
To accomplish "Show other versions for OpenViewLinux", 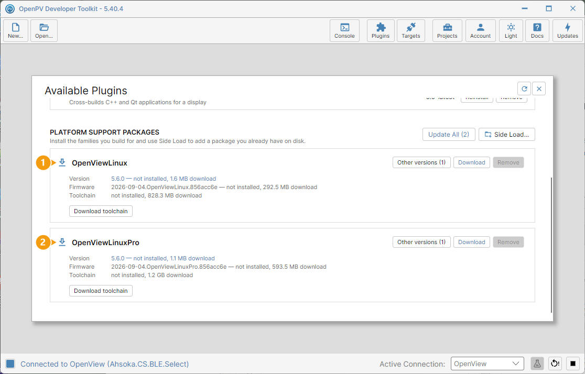I will (x=421, y=162).
